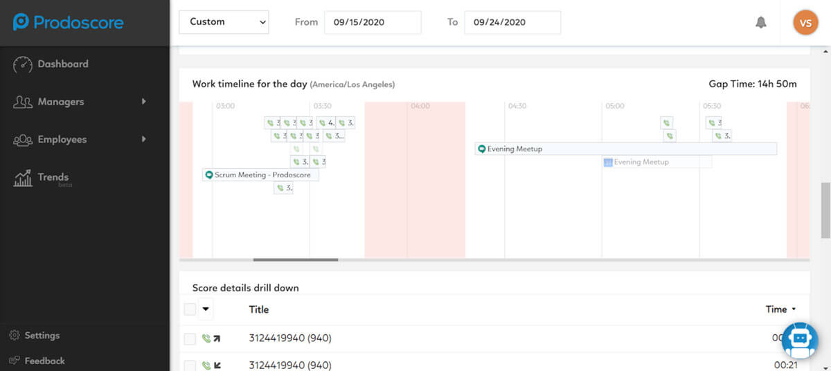Viewport: 831px width, 371px height.
Task: Select the timeline call entry labeled 4.
Action: click(326, 123)
